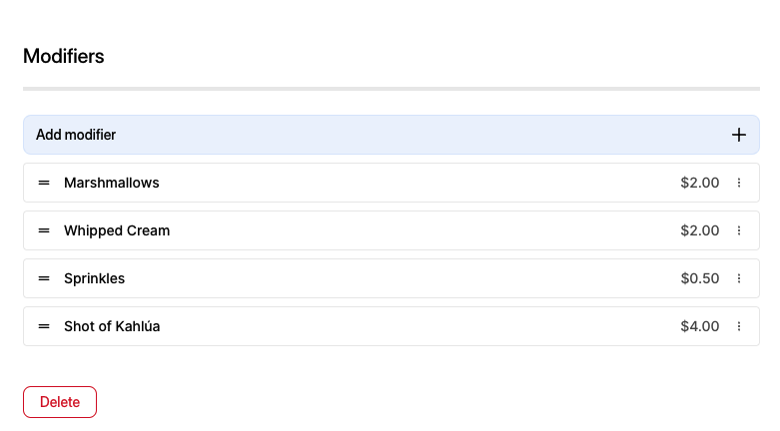Image resolution: width=780 pixels, height=431 pixels.
Task: Click the $4.00 price for Shot of Kahlúa
Action: click(x=700, y=326)
